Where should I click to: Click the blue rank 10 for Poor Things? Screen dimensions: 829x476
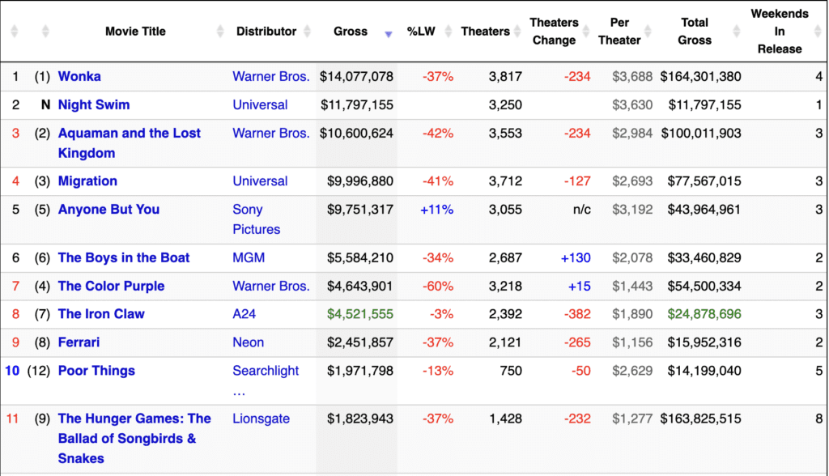coord(12,371)
